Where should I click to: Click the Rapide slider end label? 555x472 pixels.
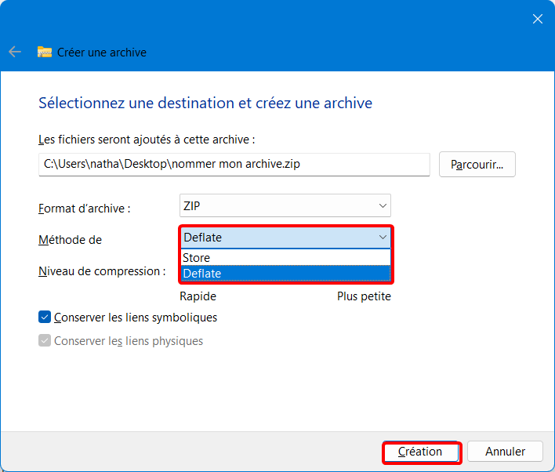pos(198,296)
